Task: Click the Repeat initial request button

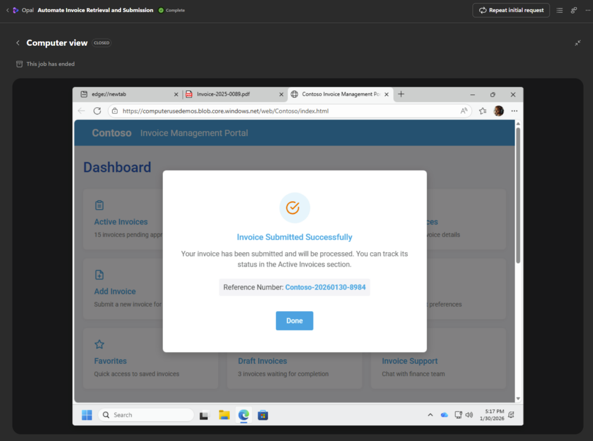Action: pos(511,10)
